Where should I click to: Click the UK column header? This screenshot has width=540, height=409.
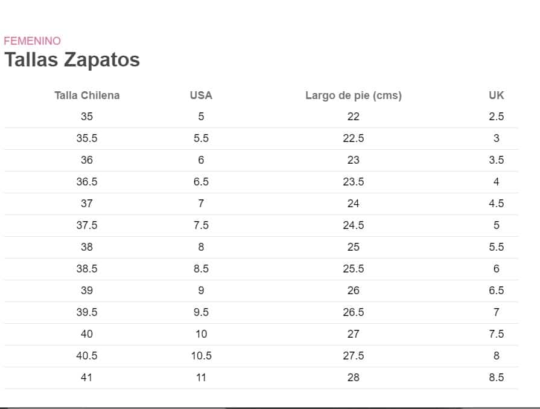(x=497, y=95)
